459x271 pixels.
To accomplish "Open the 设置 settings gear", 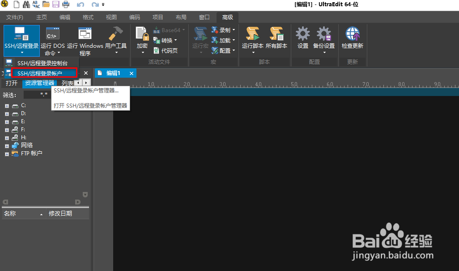I will pyautogui.click(x=303, y=38).
